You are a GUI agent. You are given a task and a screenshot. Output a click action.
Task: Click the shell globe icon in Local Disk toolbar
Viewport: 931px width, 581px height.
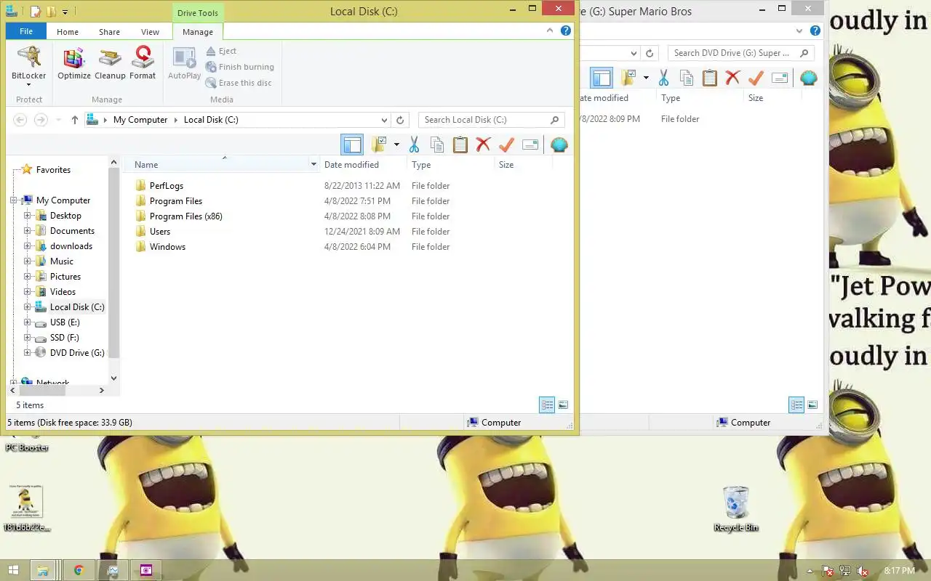tap(559, 145)
